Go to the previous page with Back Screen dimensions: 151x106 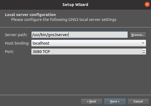(x=92, y=101)
